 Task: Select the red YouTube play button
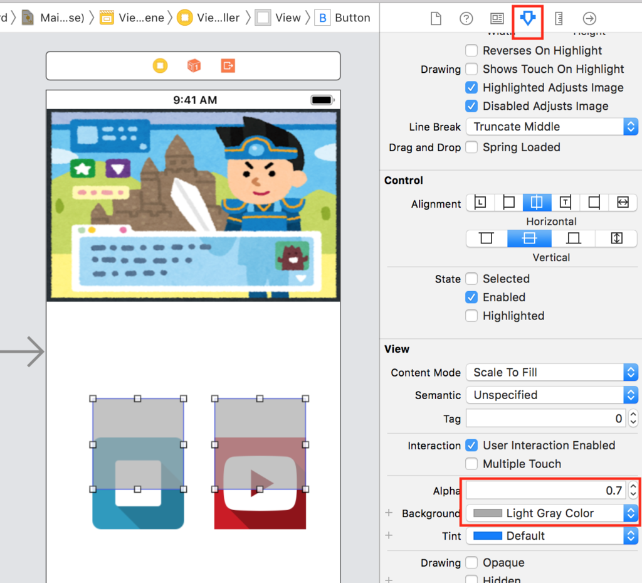pos(260,483)
